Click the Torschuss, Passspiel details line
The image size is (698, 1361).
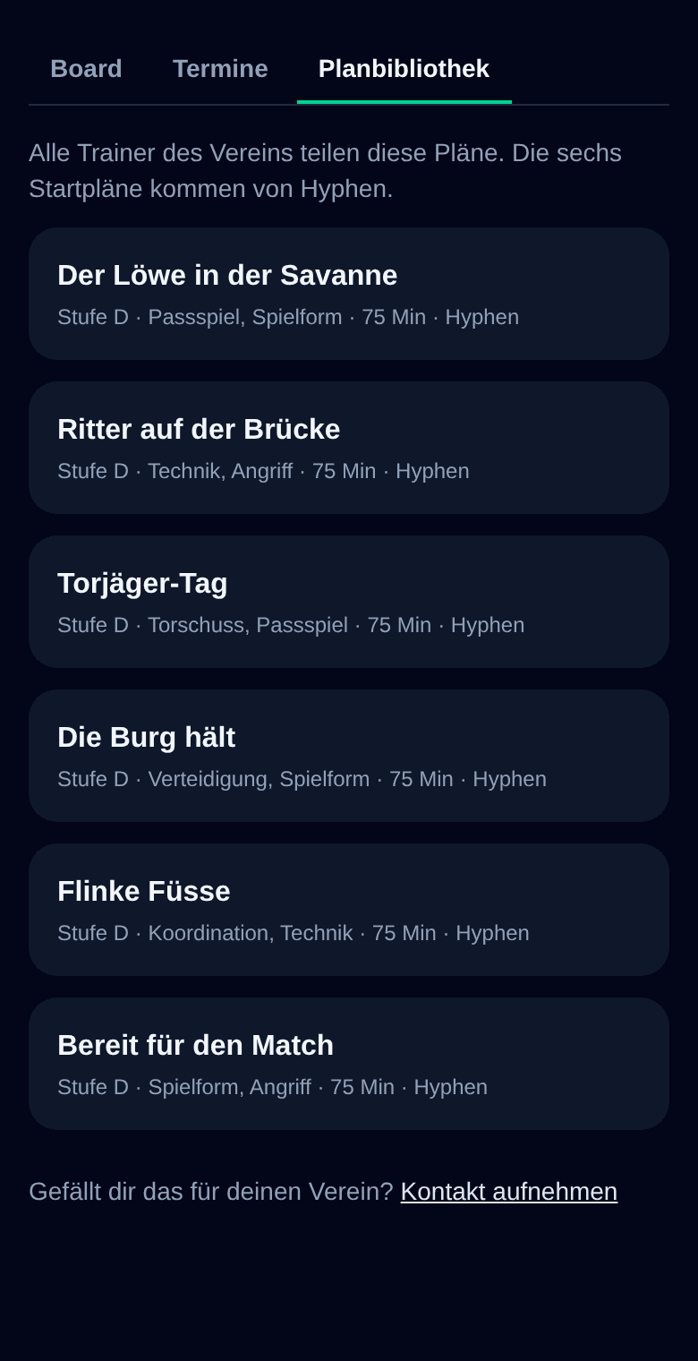coord(291,625)
